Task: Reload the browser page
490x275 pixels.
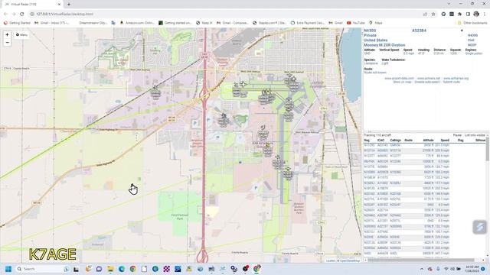Action: [22, 14]
